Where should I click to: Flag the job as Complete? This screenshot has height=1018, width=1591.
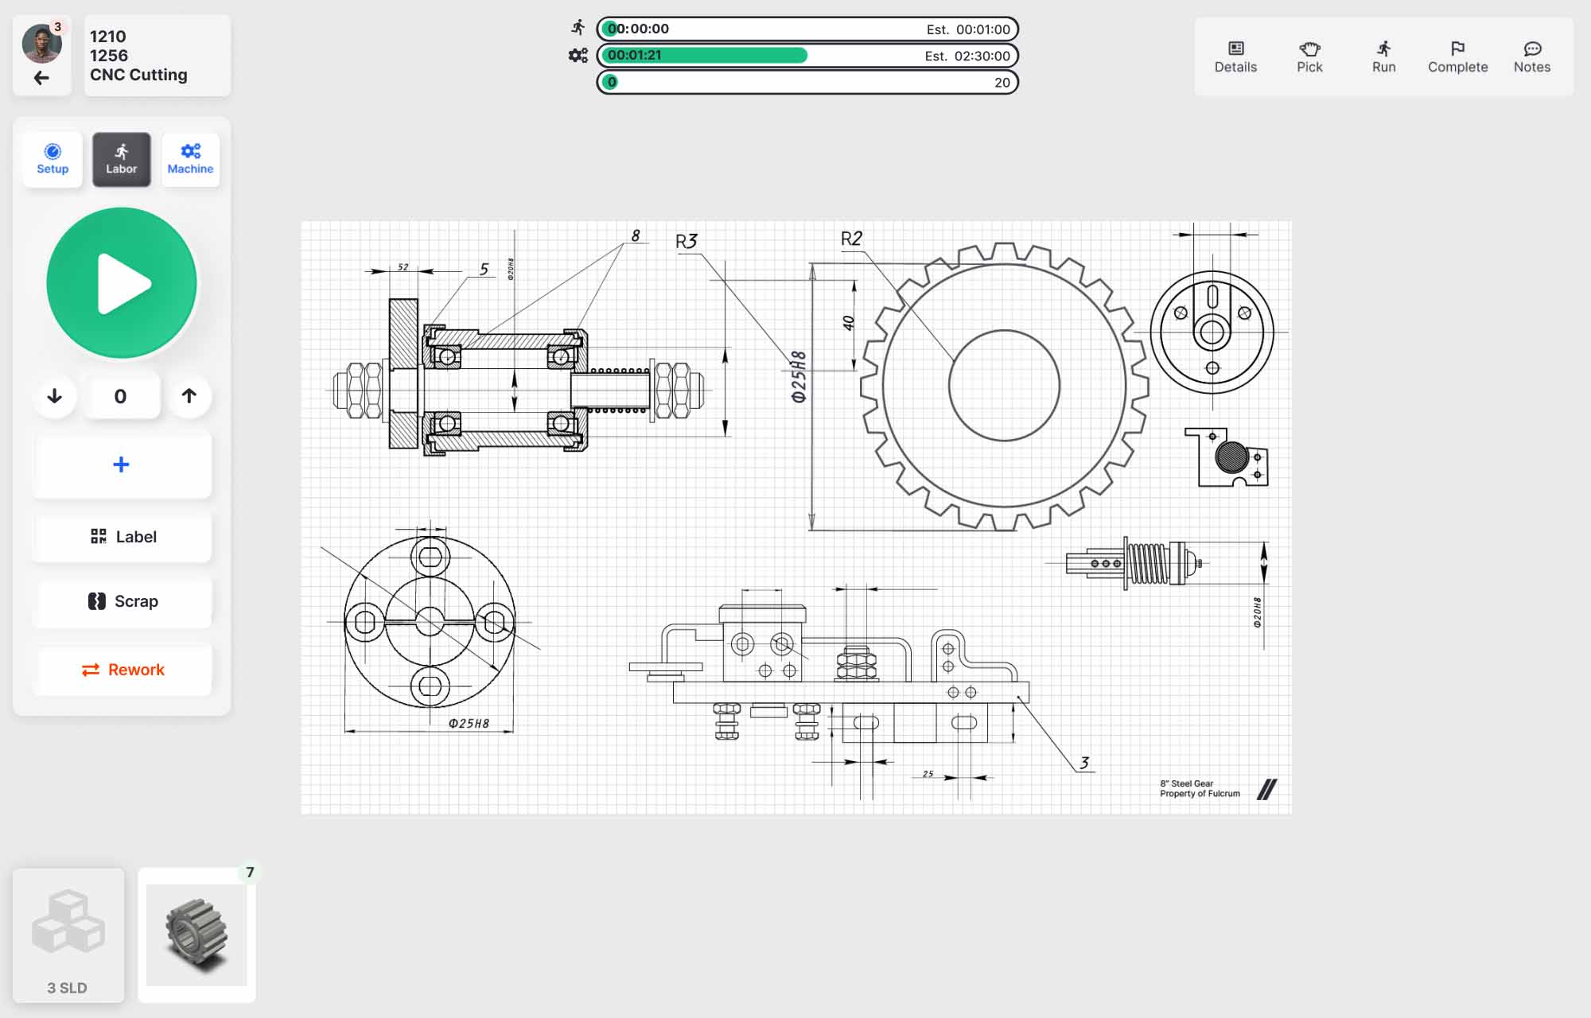point(1457,56)
